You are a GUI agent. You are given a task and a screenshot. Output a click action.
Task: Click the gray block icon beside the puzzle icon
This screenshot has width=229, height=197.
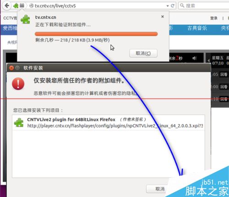click(x=22, y=5)
